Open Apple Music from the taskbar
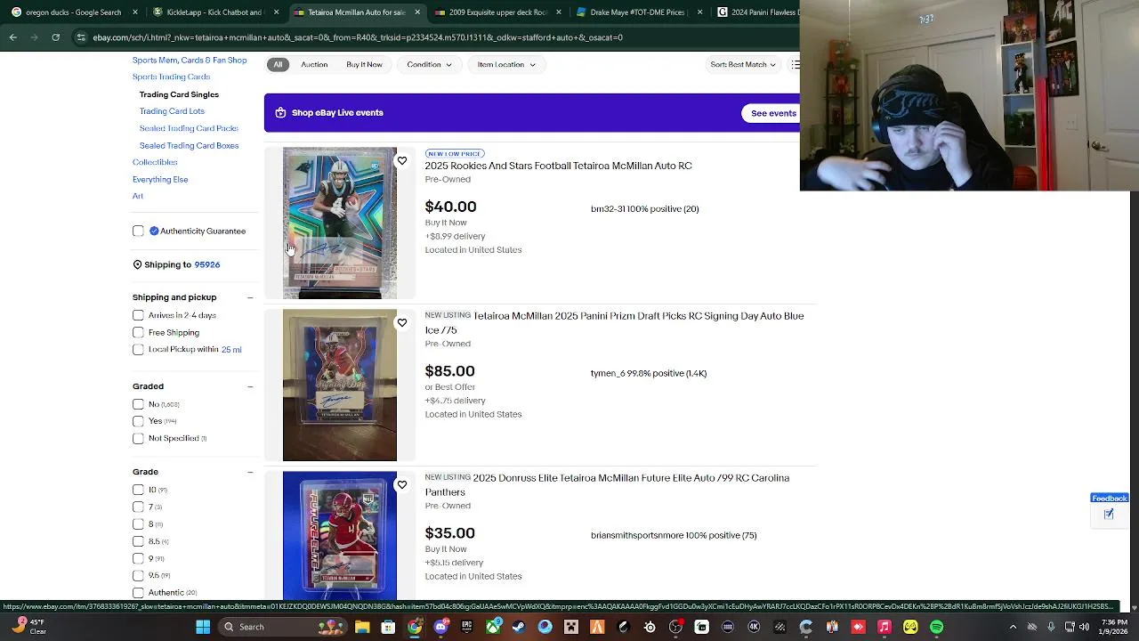Viewport: 1139px width, 641px height. (885, 627)
